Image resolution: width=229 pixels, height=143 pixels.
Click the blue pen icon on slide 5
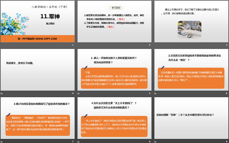click(85, 68)
